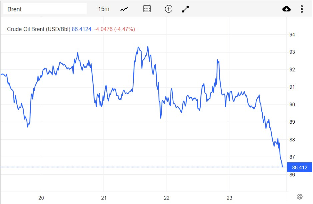The image size is (313, 204).
Task: Click date label 22 on time axis
Action: tap(167, 198)
